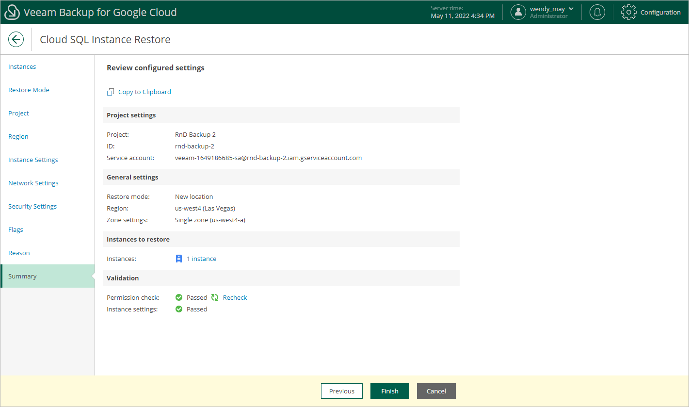Image resolution: width=689 pixels, height=407 pixels.
Task: Click the Cancel button
Action: pyautogui.click(x=436, y=391)
